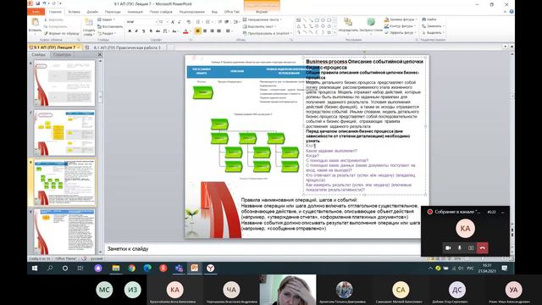Expand the shapes gallery more arrow
Image resolution: width=542 pixels, height=305 pixels.
(335, 32)
